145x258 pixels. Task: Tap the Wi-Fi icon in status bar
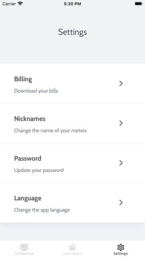click(x=20, y=4)
